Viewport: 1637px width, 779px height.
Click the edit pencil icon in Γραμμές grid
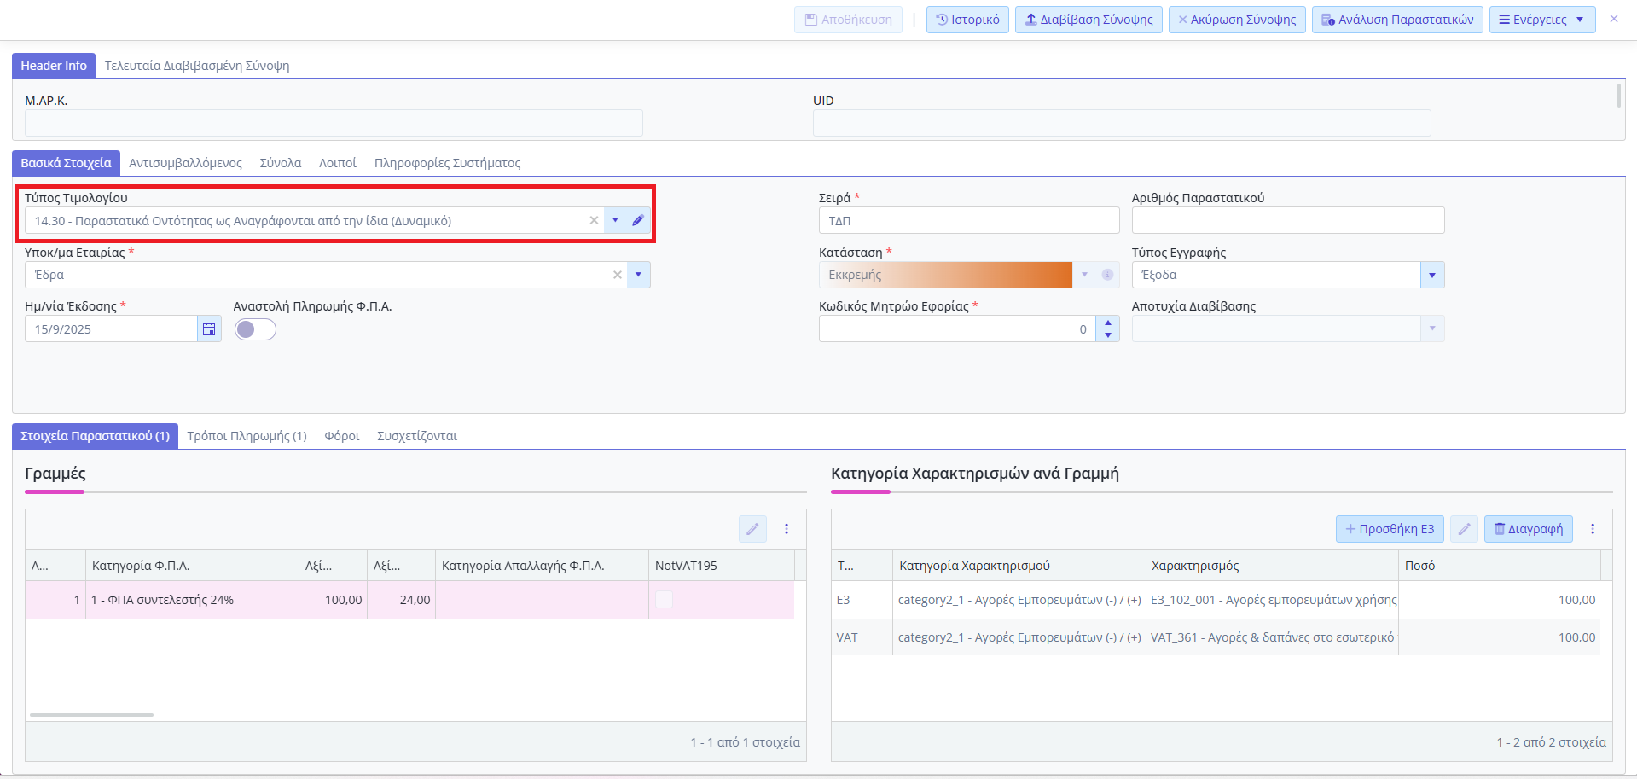coord(752,529)
